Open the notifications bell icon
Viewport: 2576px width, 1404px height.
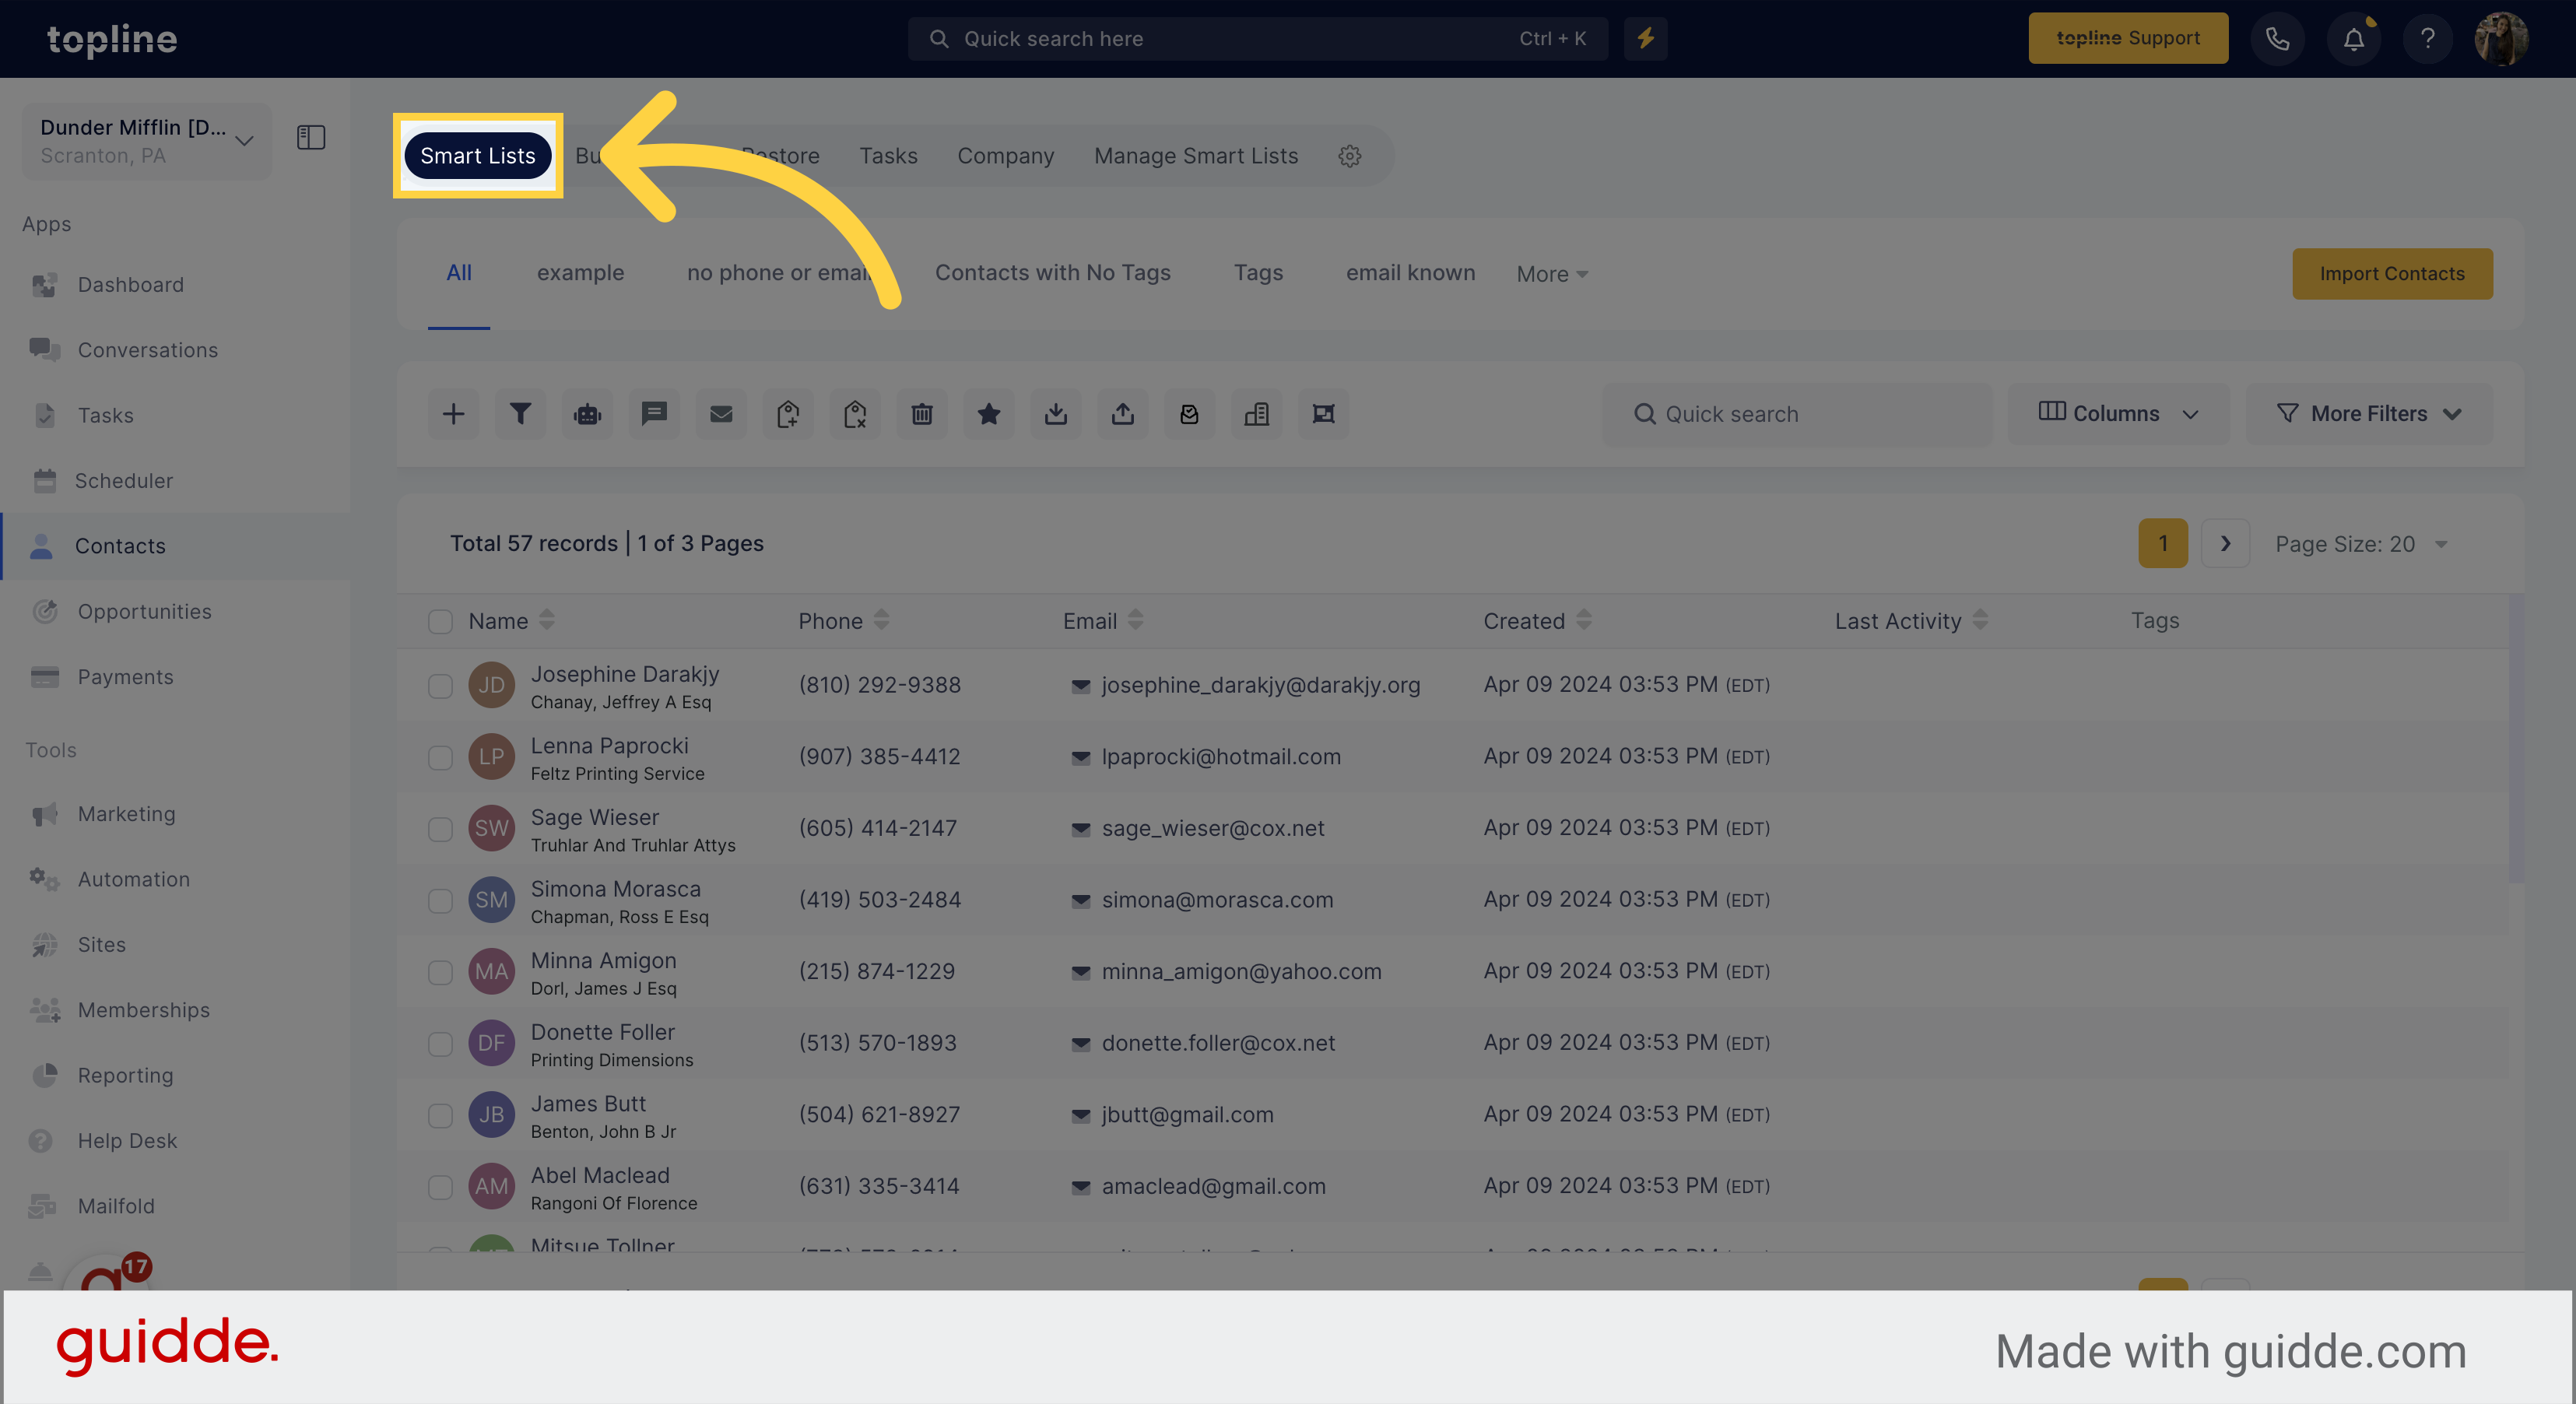coord(2354,38)
